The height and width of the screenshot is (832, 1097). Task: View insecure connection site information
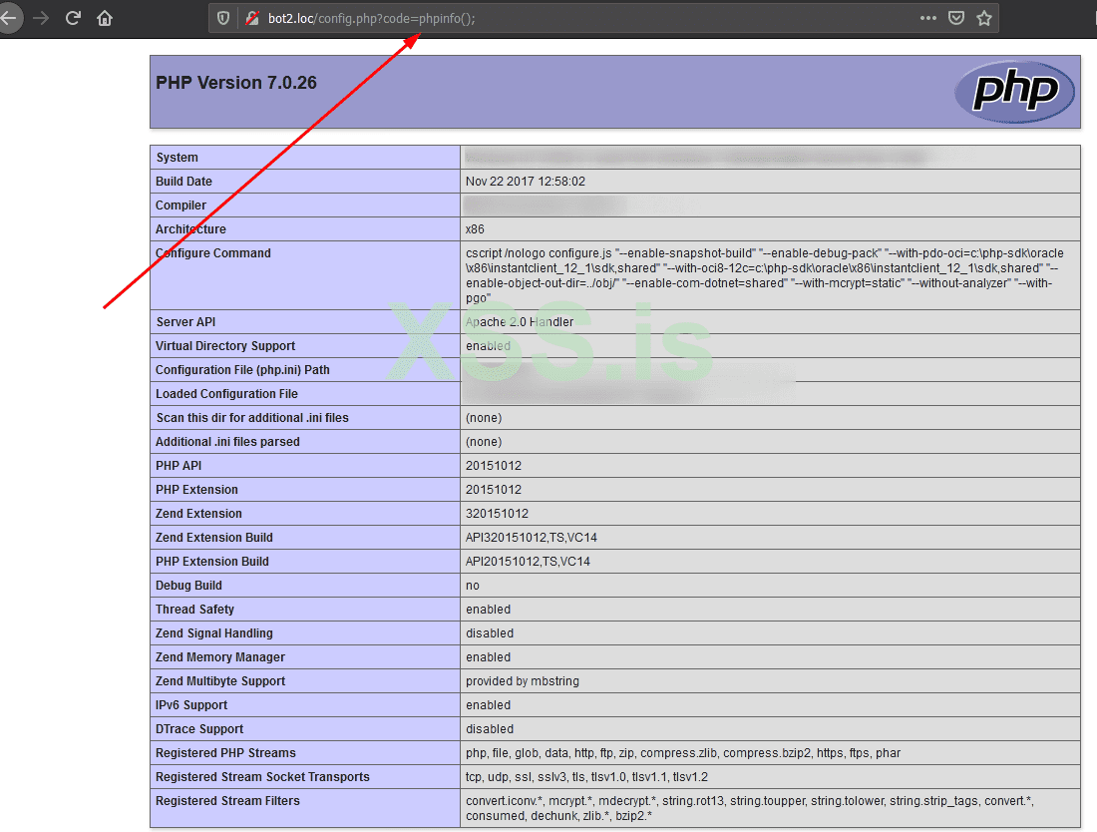252,18
